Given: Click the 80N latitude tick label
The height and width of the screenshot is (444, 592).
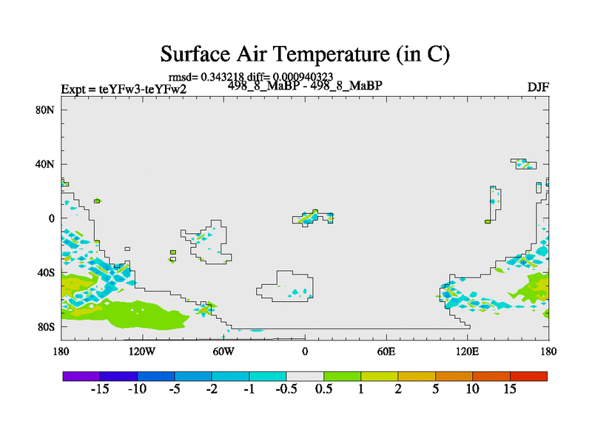Looking at the screenshot, I should (x=47, y=110).
